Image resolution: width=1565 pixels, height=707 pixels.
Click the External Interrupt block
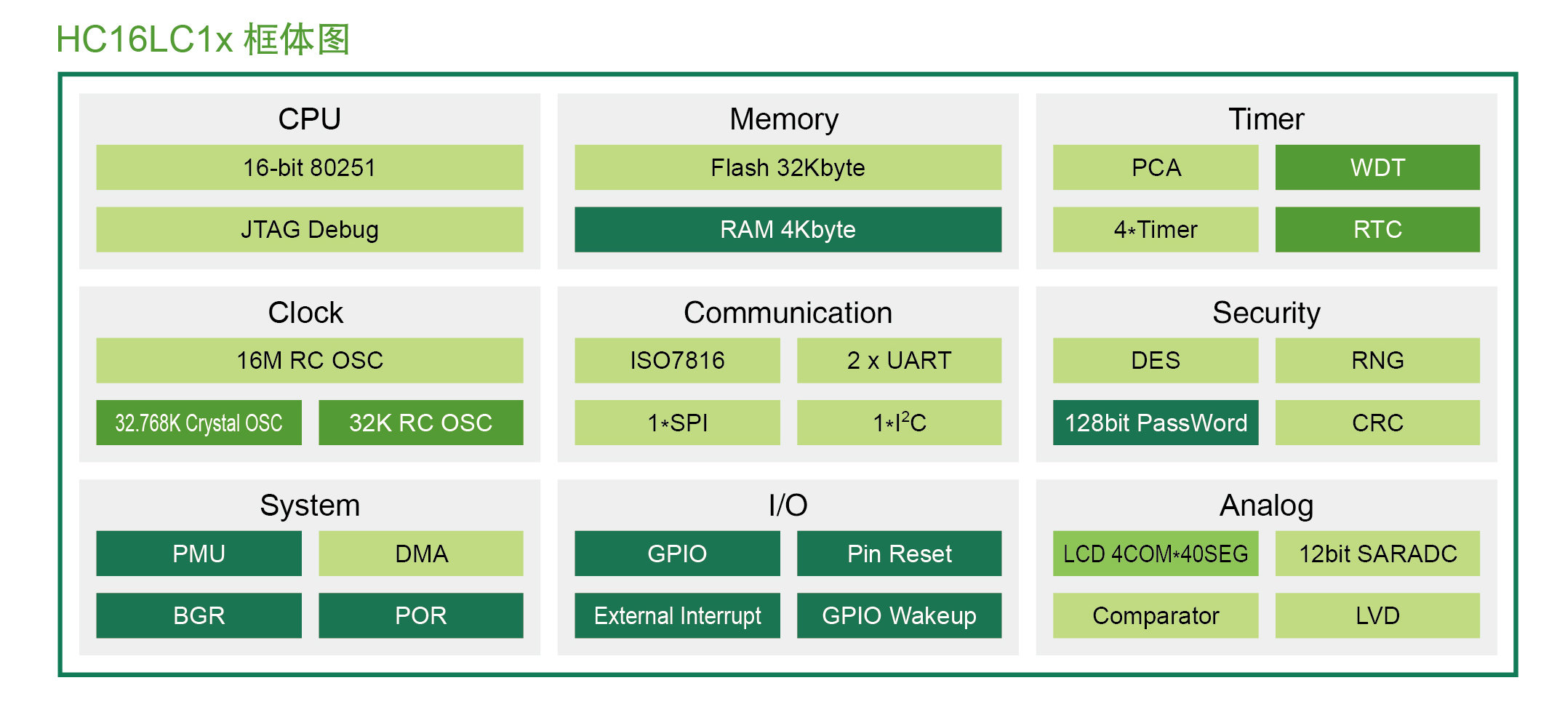coord(677,615)
